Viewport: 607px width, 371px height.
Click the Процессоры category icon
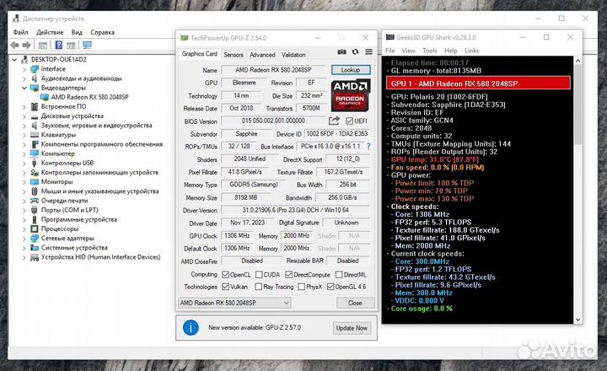[x=35, y=229]
